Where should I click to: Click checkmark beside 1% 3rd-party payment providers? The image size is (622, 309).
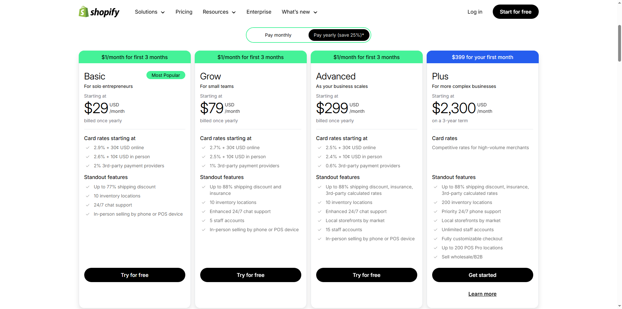point(203,166)
